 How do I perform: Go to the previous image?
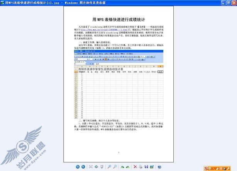(78, 167)
